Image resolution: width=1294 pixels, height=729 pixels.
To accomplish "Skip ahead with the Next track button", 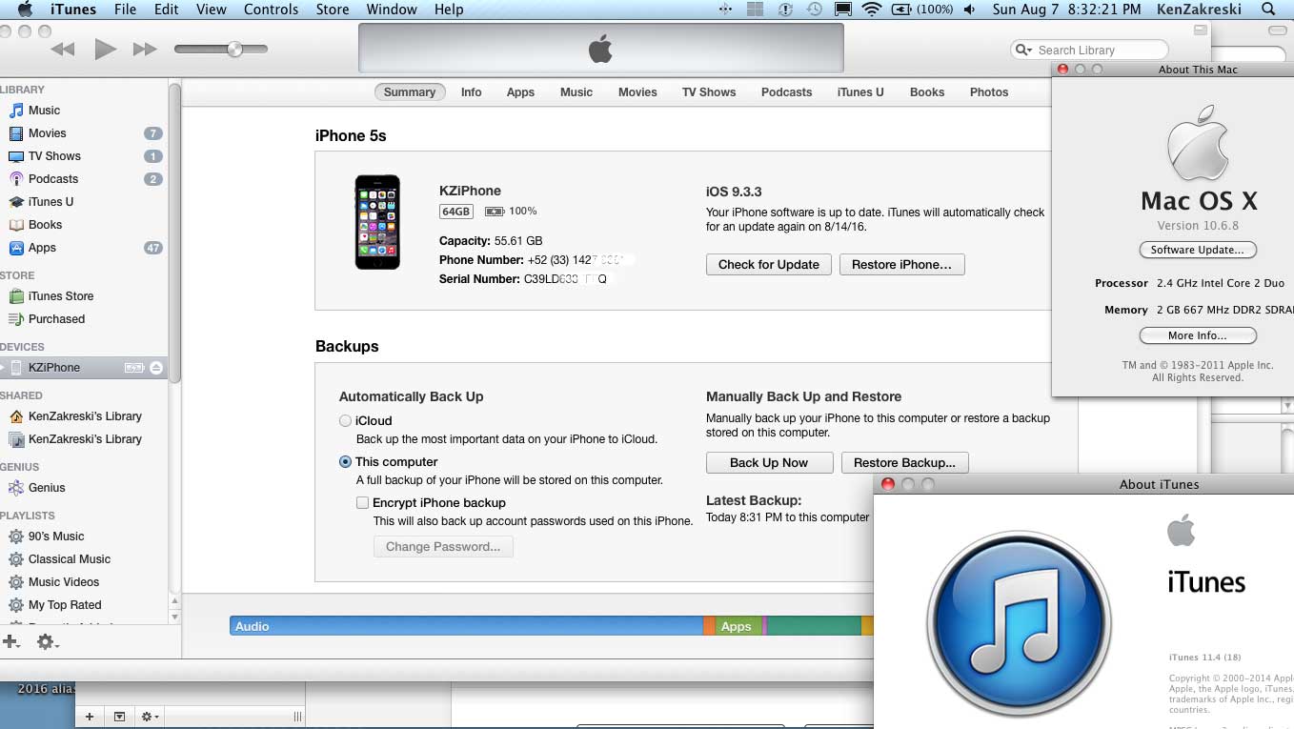I will (x=145, y=50).
